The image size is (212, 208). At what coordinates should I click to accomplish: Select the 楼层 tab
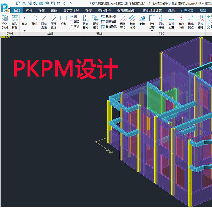pyautogui.click(x=89, y=10)
